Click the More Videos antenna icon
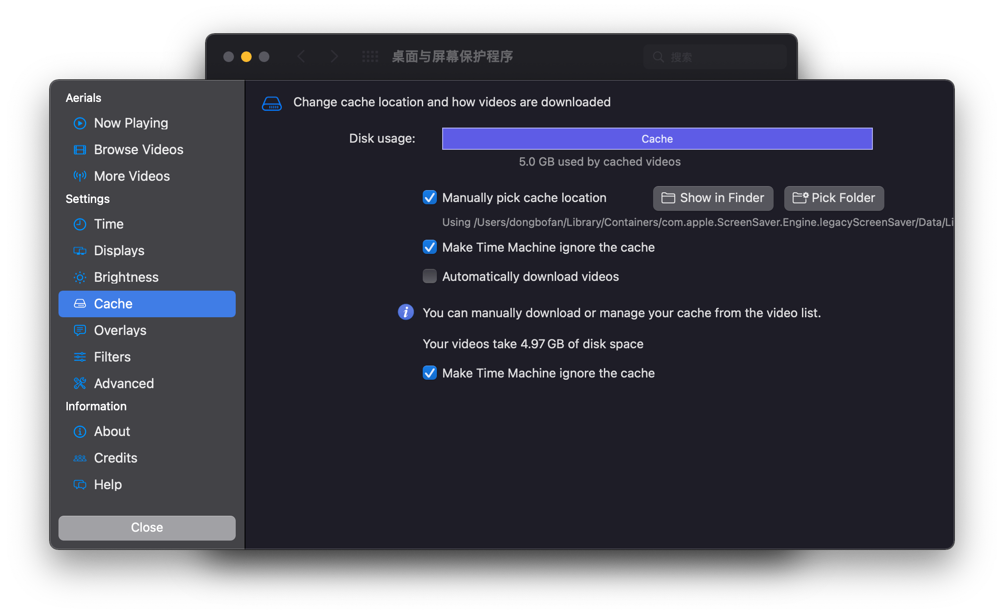This screenshot has height=615, width=1004. point(80,175)
